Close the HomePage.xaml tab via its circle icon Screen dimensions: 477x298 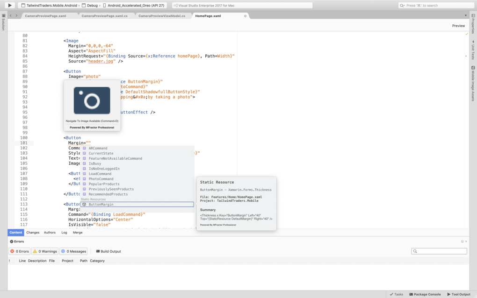pos(245,16)
